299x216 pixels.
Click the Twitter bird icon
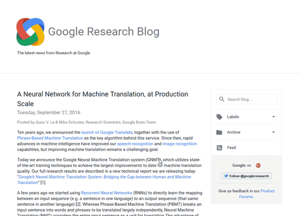[226, 176]
